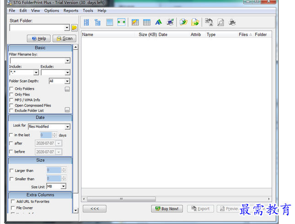Click the bottom Export button
The image size is (295, 224).
coord(200,209)
